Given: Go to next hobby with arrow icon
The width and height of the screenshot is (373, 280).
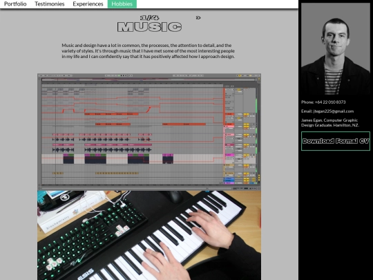Looking at the screenshot, I should click(198, 17).
